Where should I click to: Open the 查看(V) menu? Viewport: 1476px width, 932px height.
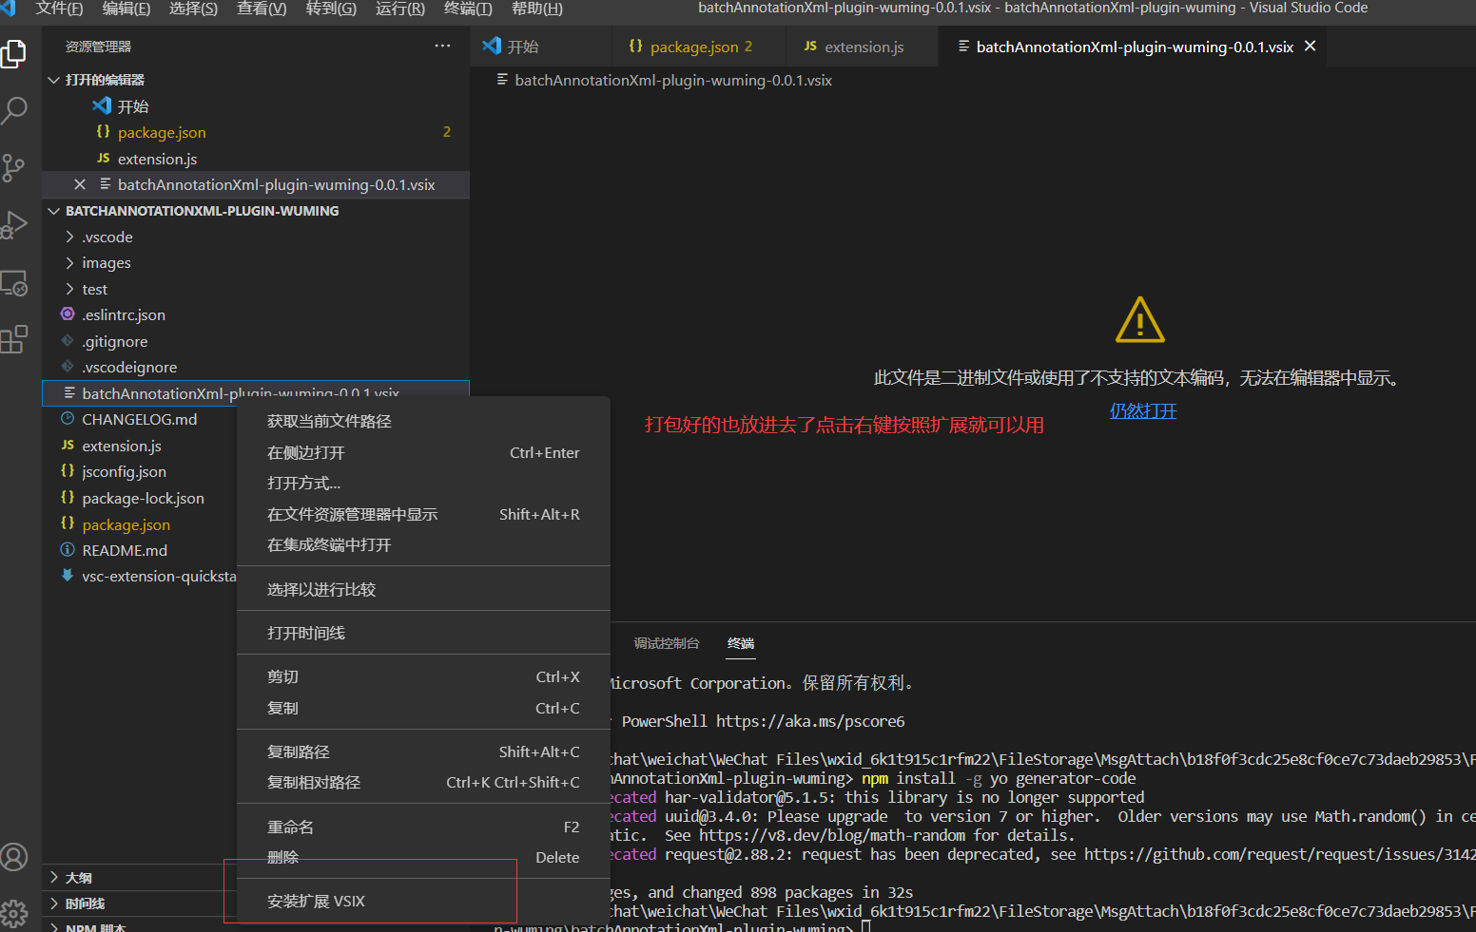click(262, 9)
